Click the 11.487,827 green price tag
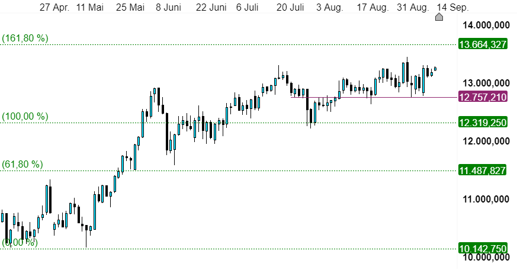The width and height of the screenshot is (517, 270). [483, 171]
